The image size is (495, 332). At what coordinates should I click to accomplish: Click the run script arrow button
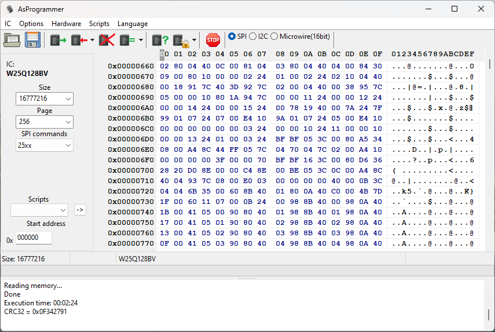(80, 210)
